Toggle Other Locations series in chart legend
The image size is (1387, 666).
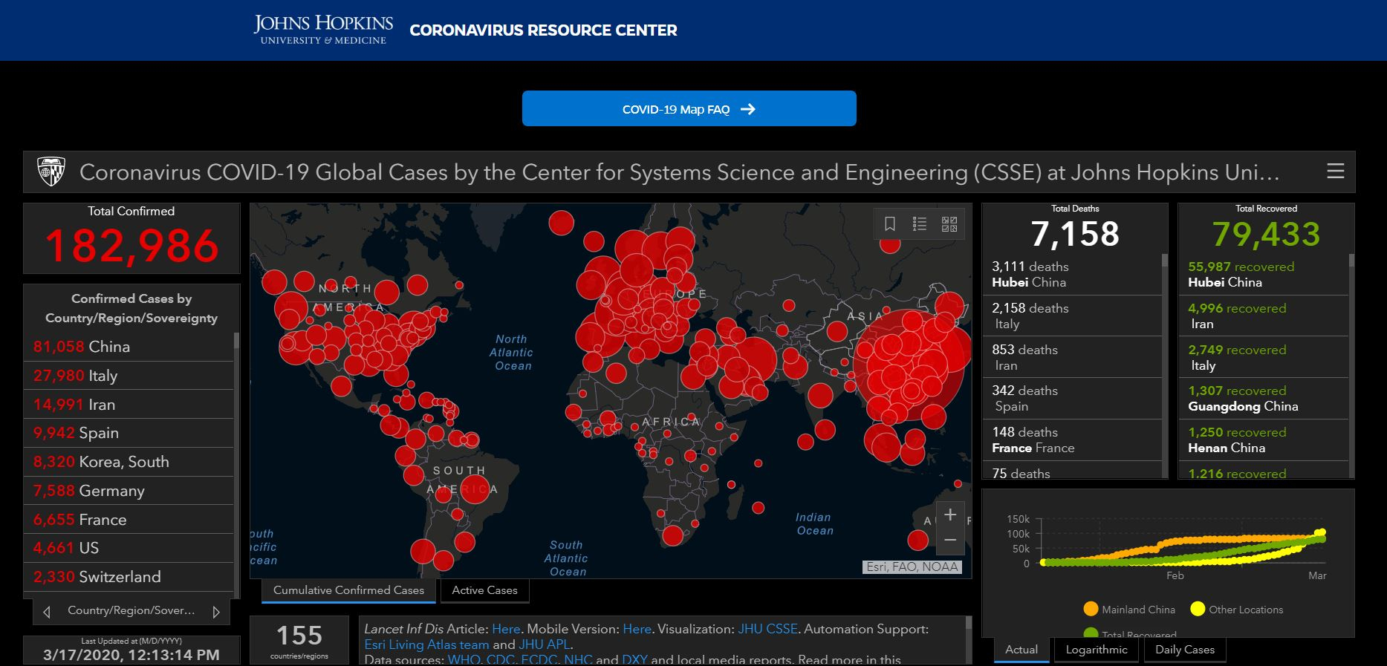click(1236, 610)
